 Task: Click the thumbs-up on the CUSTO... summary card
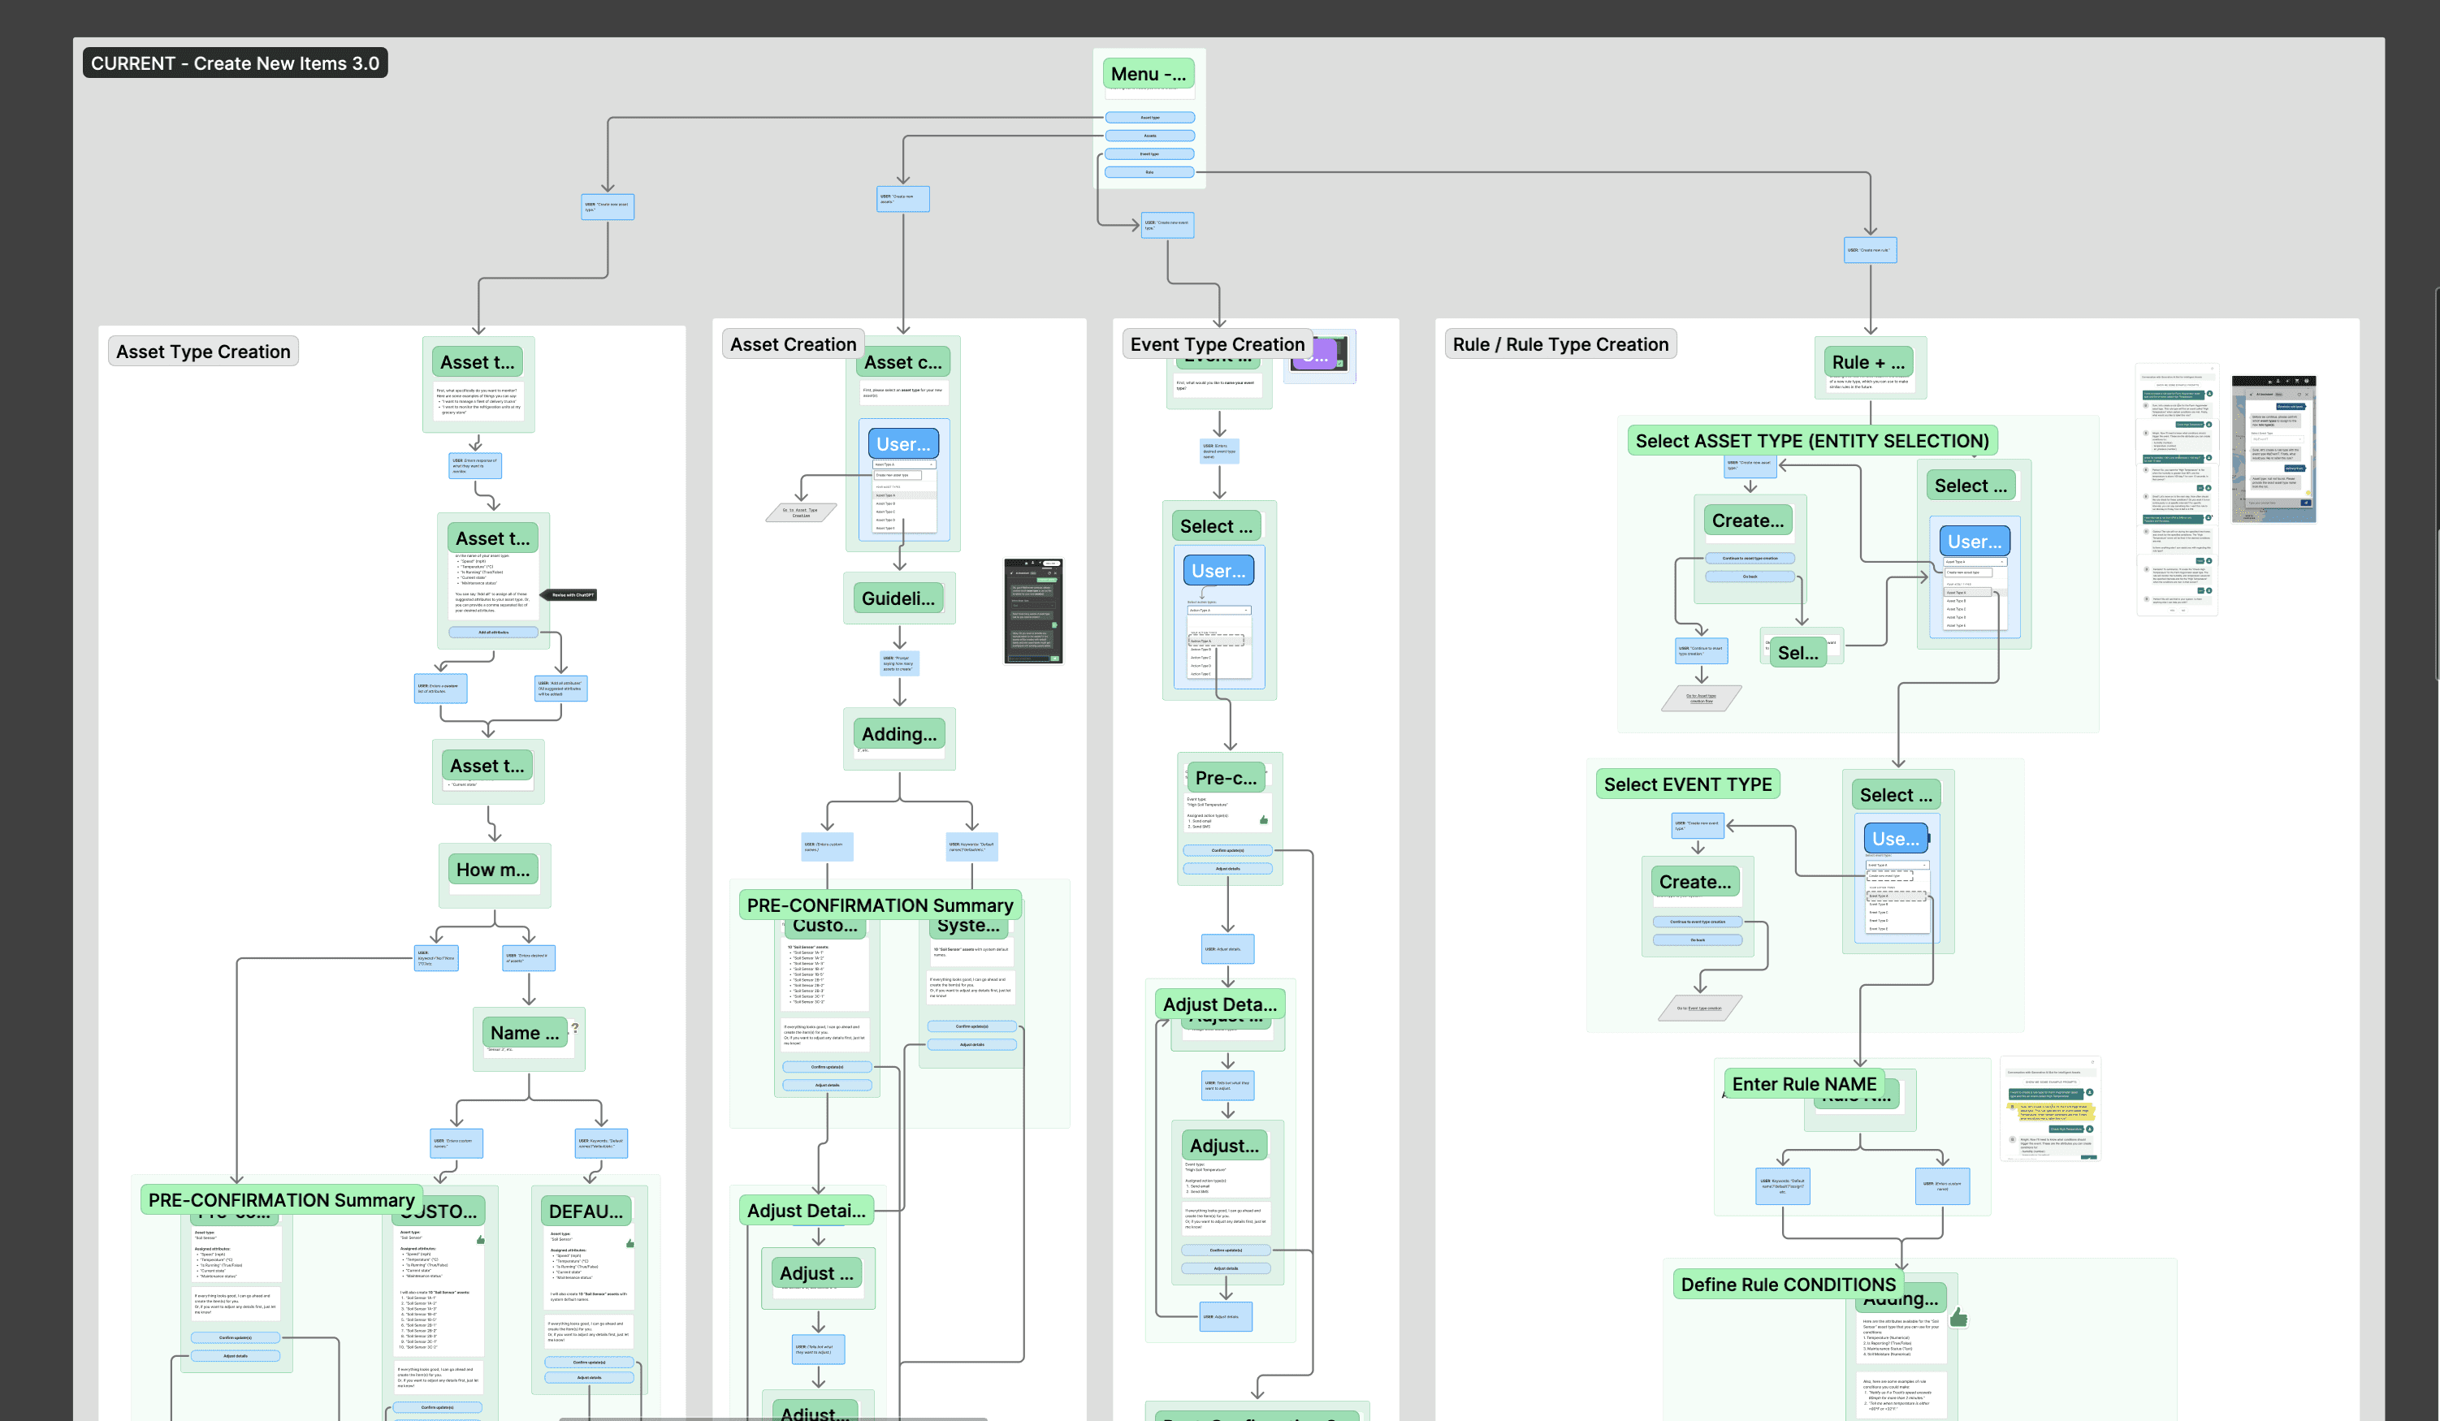pyautogui.click(x=480, y=1239)
